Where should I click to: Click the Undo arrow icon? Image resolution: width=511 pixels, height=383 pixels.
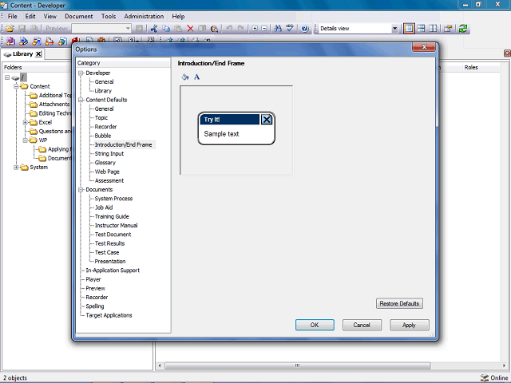(x=229, y=29)
